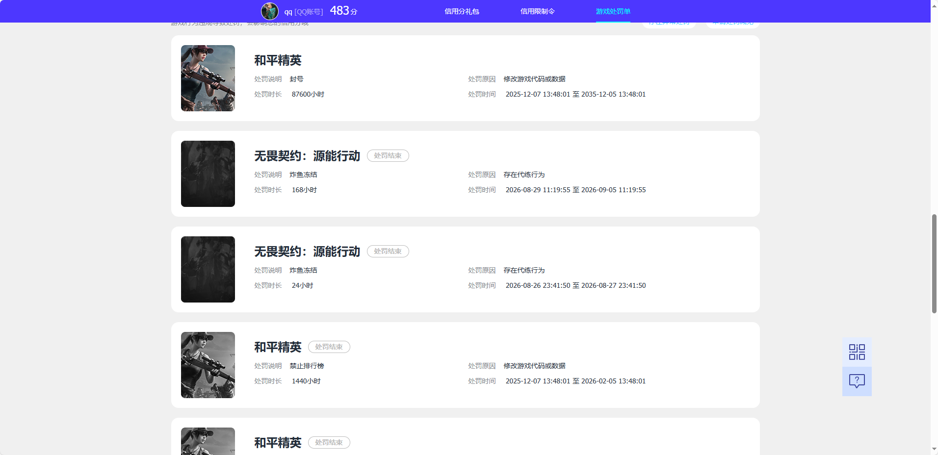This screenshot has width=938, height=455.
Task: Click the 封号 penalty description
Action: coord(296,79)
